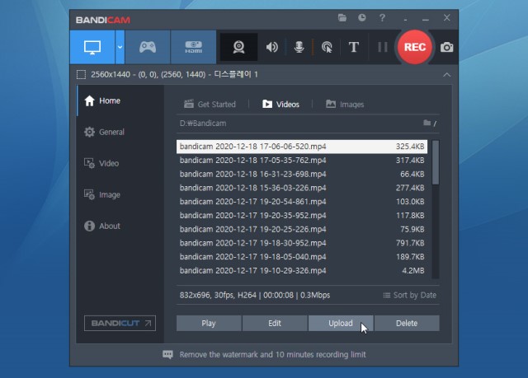The height and width of the screenshot is (378, 528).
Task: Play the selected video
Action: 209,323
